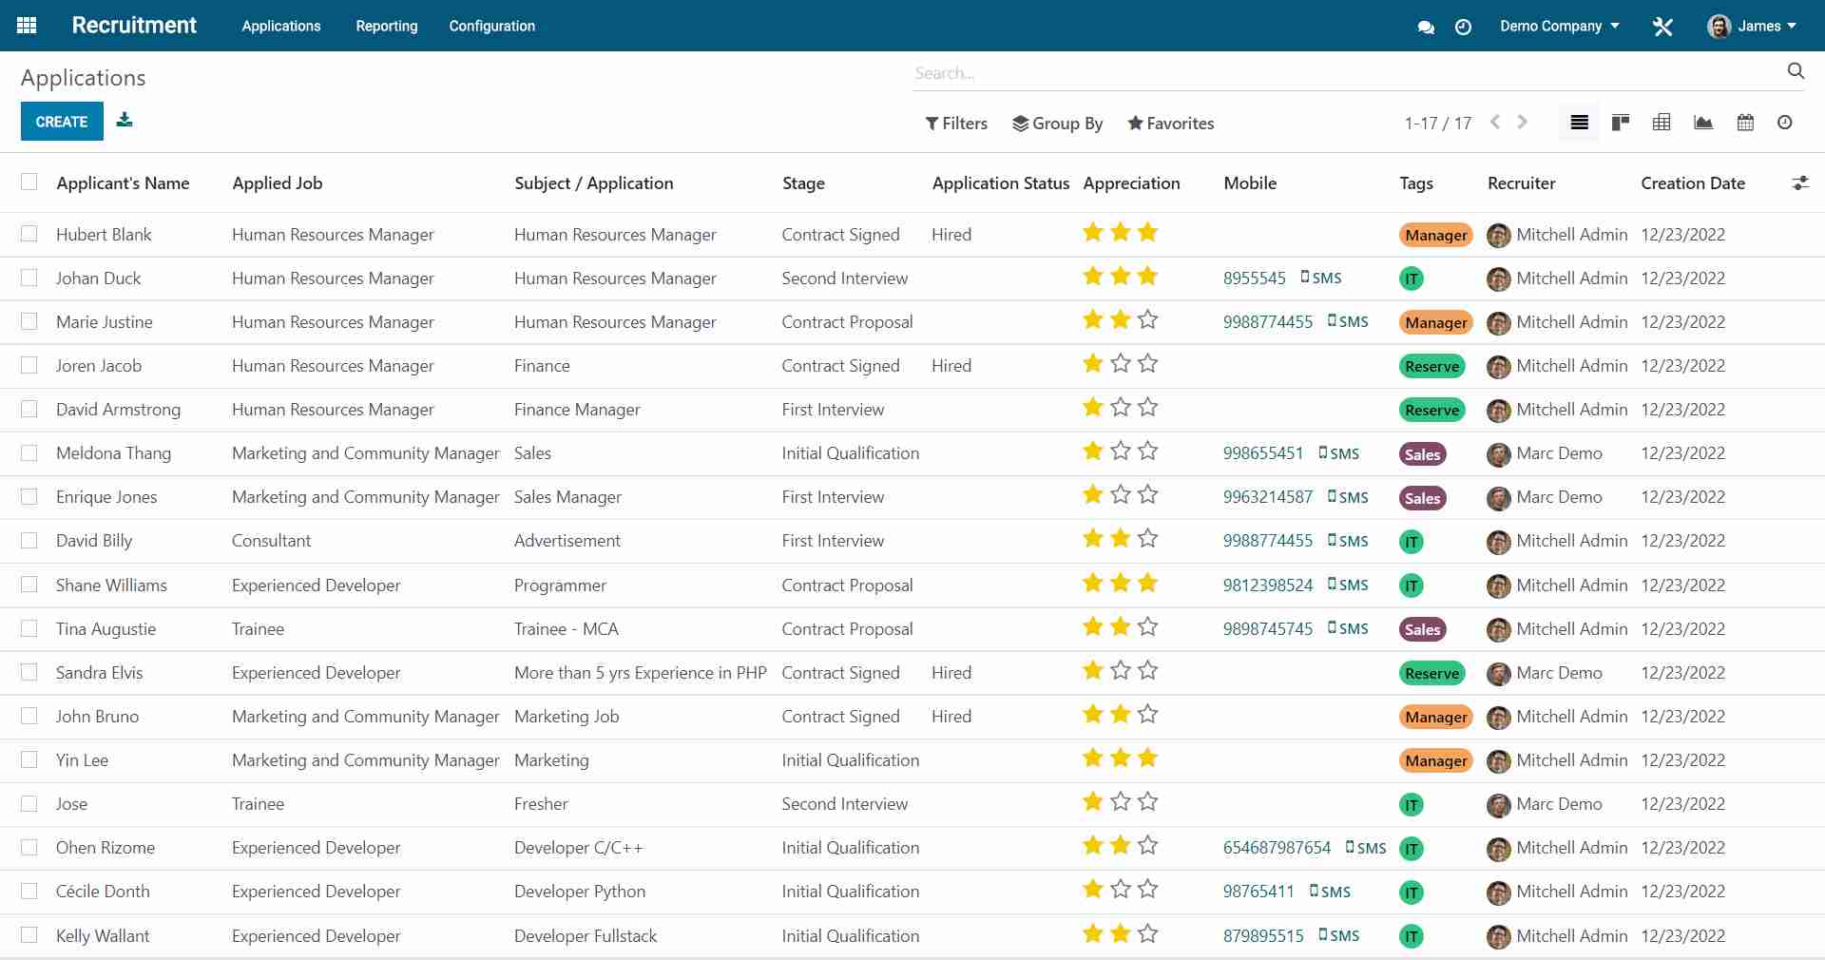The image size is (1825, 960).
Task: Check the Hubert Blank row checkbox
Action: coord(29,233)
